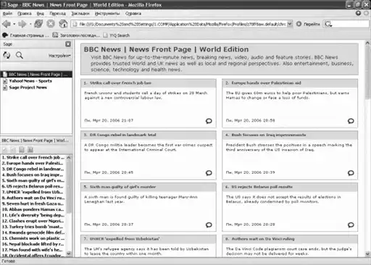Click the Sage magnifier search feeds icon
The height and width of the screenshot is (265, 371).
click(20, 55)
